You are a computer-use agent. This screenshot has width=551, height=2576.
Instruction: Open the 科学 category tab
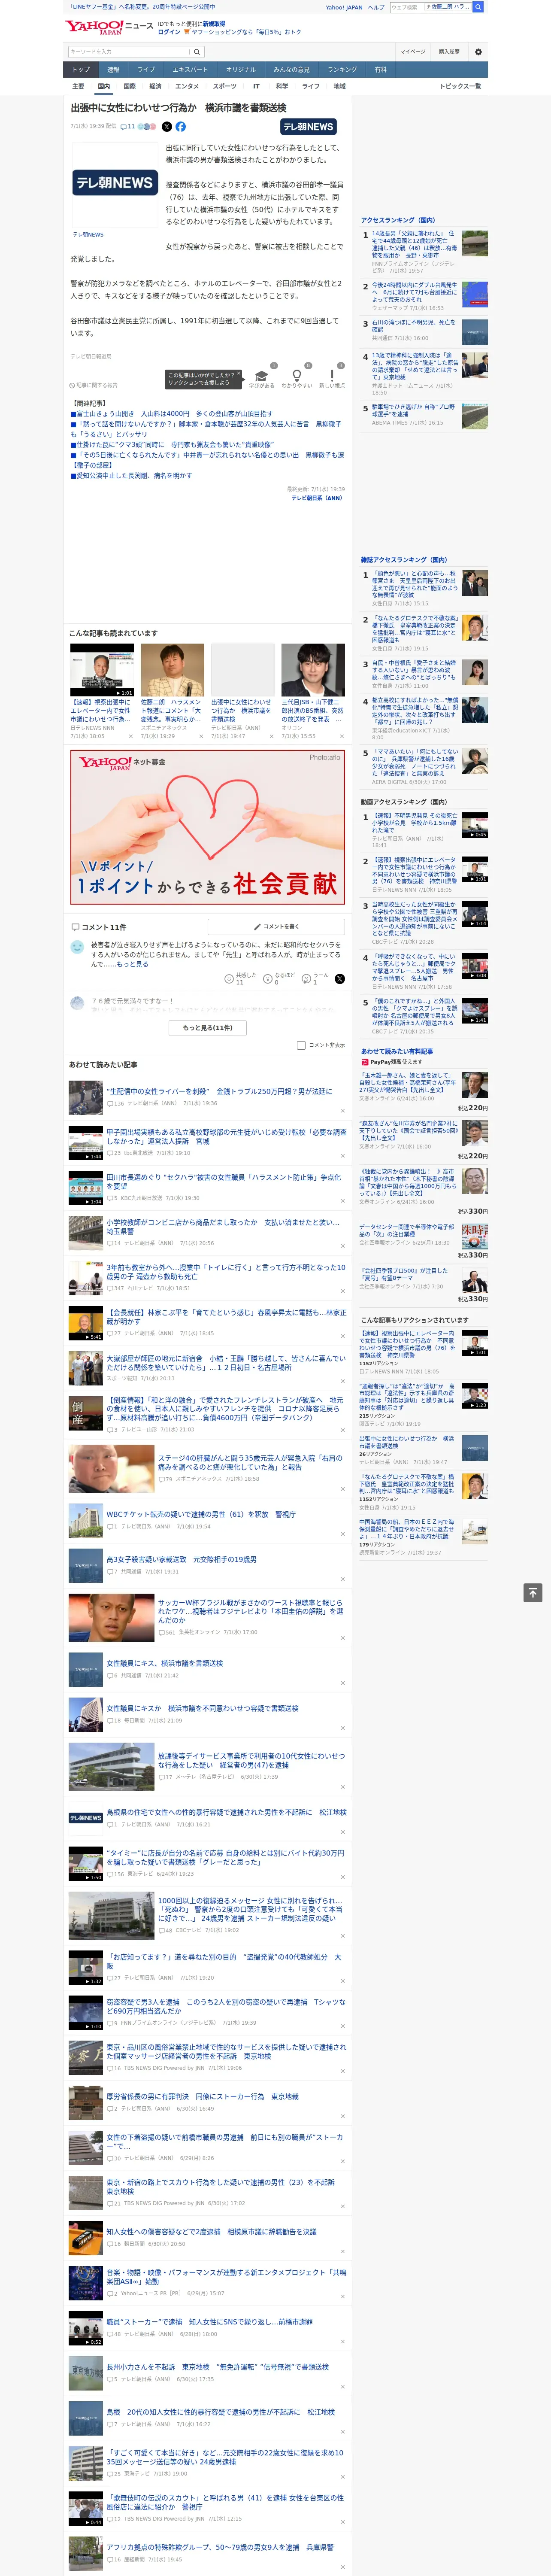pyautogui.click(x=282, y=86)
